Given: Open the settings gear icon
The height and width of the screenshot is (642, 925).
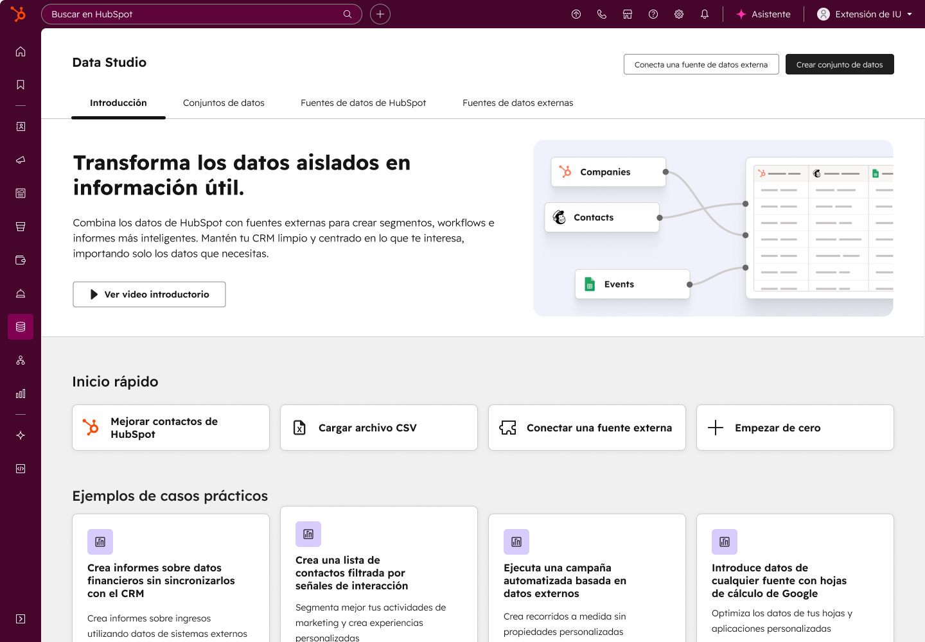Looking at the screenshot, I should [x=679, y=14].
